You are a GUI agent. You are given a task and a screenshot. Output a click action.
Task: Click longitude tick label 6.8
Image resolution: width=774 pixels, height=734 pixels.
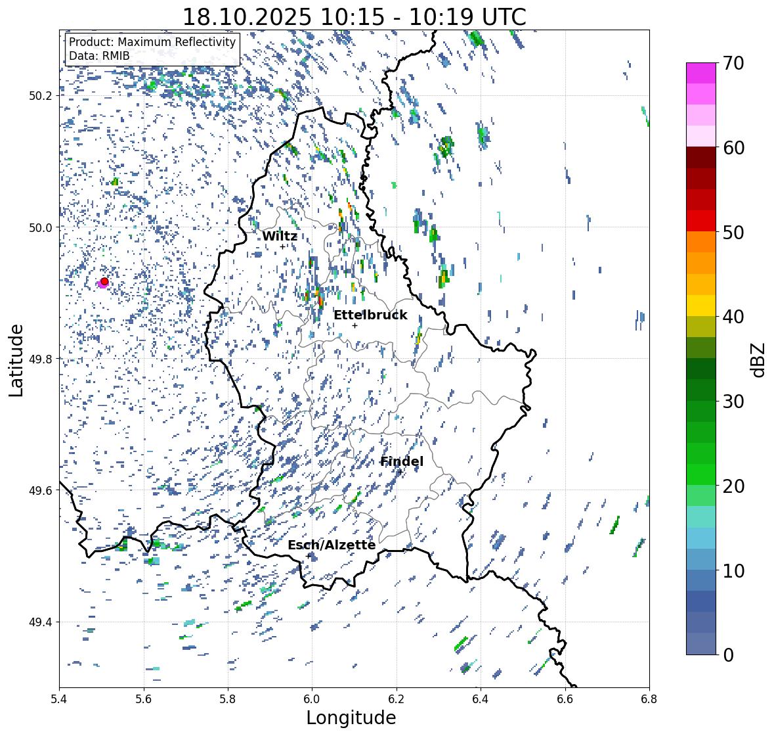(649, 699)
